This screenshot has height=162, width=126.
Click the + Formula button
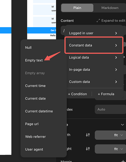(x=106, y=94)
